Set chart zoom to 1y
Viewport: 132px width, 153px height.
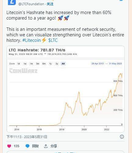coord(50,64)
